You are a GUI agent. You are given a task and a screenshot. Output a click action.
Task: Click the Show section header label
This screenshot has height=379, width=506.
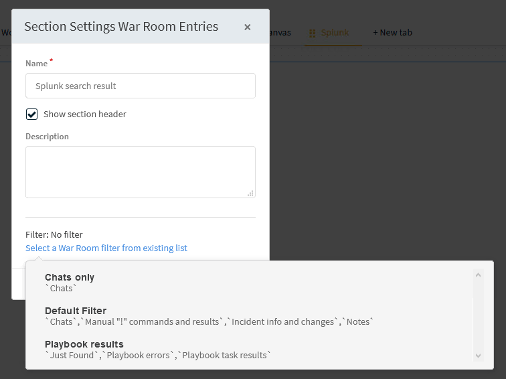tap(85, 115)
